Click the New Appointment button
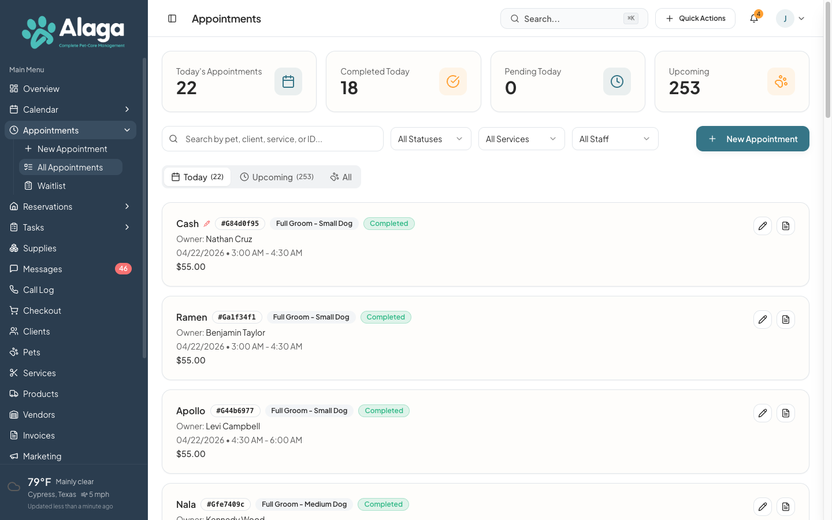 tap(753, 139)
